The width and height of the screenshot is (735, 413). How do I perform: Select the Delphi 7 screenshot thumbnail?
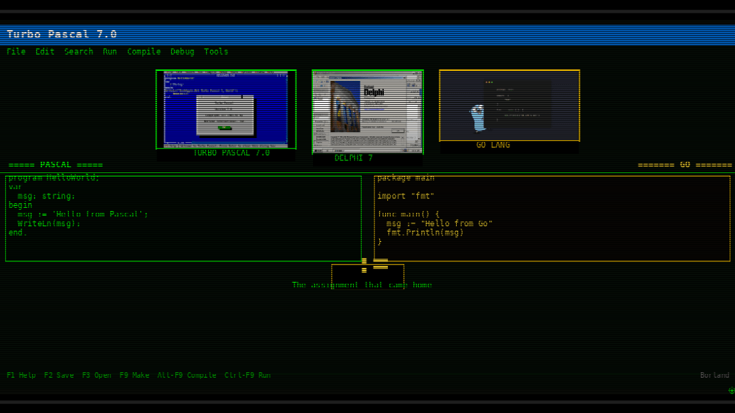pos(367,112)
